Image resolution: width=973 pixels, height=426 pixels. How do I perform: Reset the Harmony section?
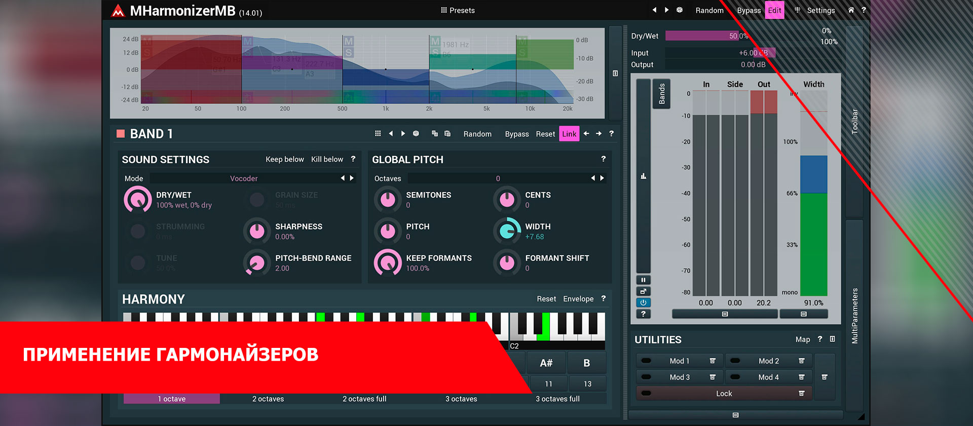546,299
